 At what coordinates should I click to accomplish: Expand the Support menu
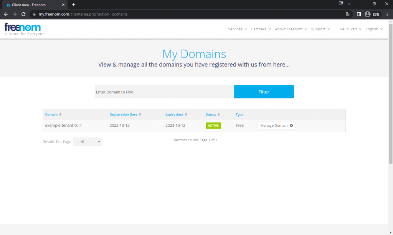320,29
